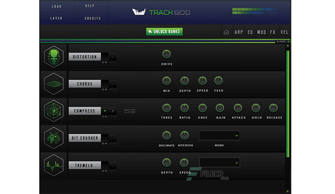This screenshot has height=194, width=335.
Task: Click the scrollbar down arrow
Action: tap(288, 191)
